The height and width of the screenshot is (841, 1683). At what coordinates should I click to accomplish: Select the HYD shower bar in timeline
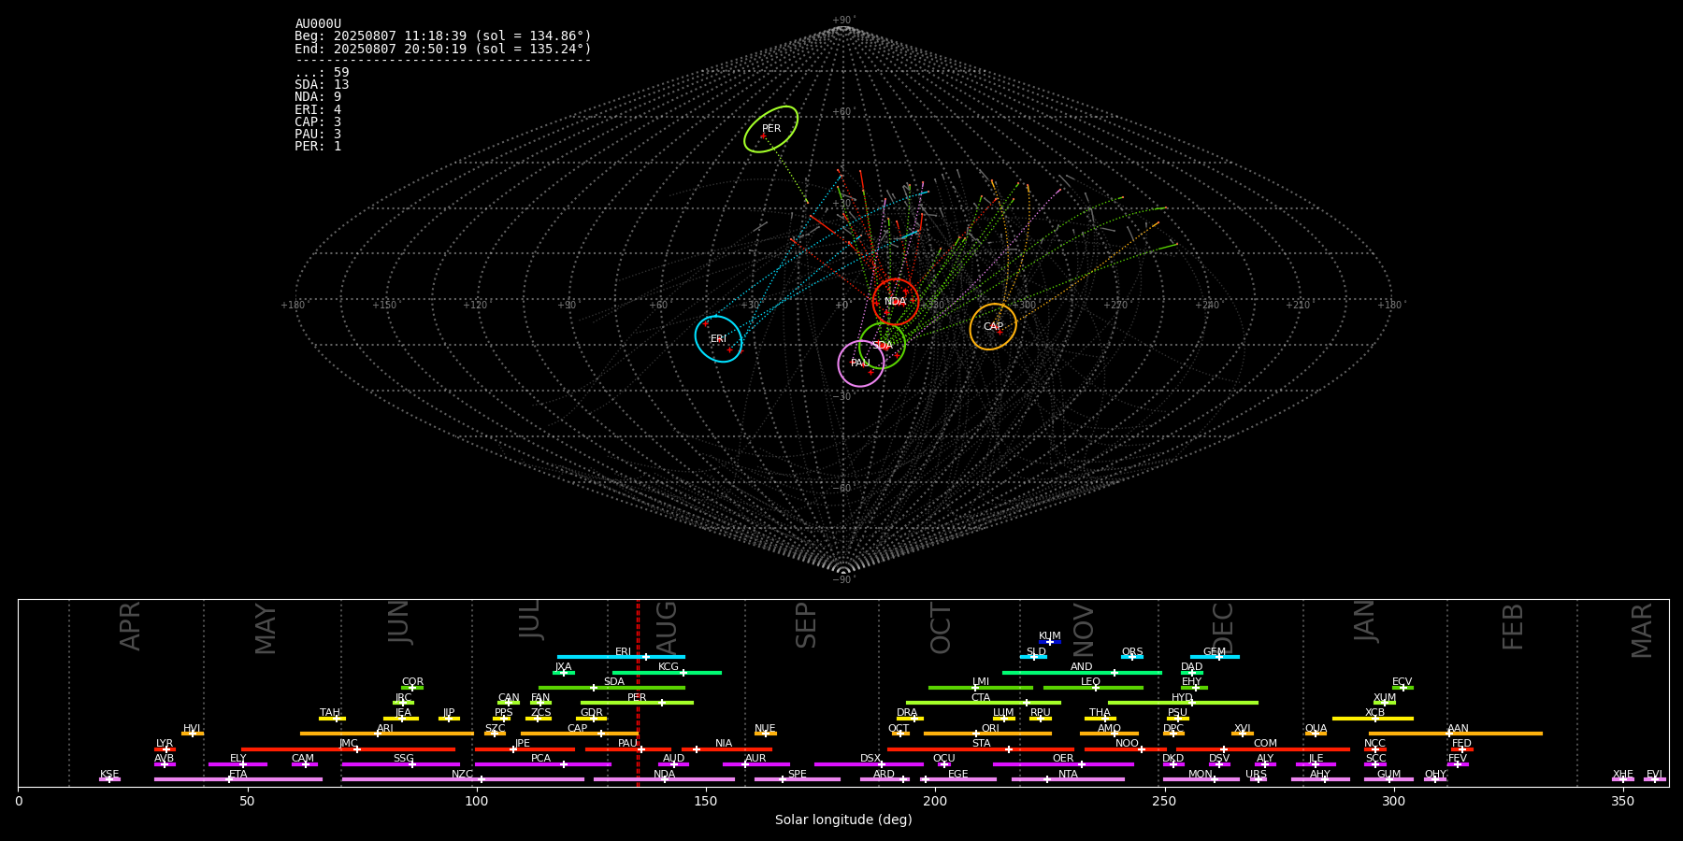[1183, 703]
